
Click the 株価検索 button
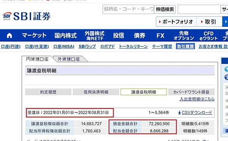(165, 9)
